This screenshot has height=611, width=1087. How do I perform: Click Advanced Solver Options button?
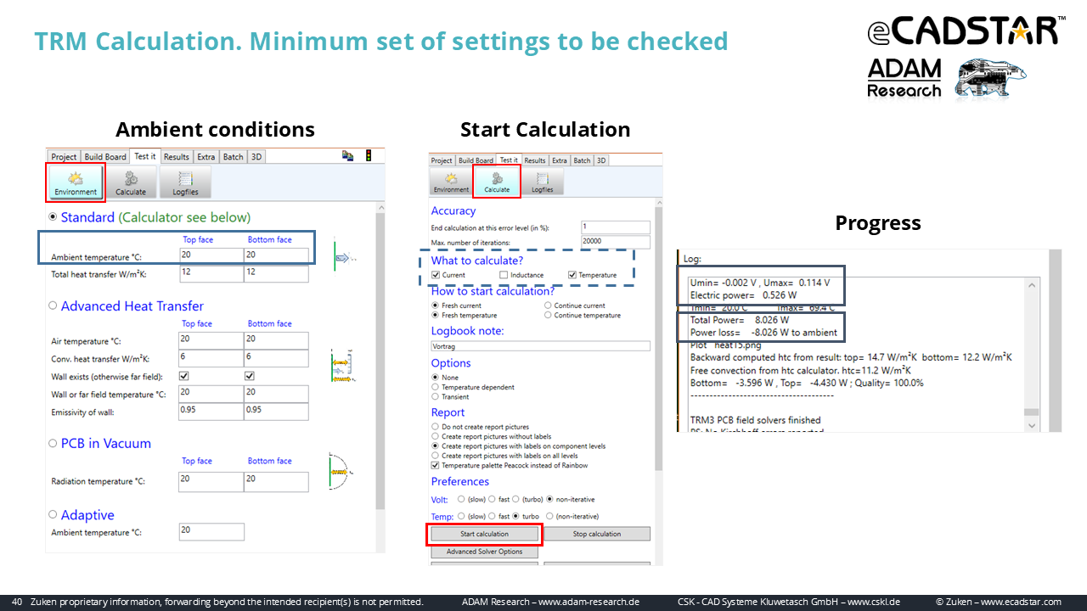pyautogui.click(x=485, y=552)
